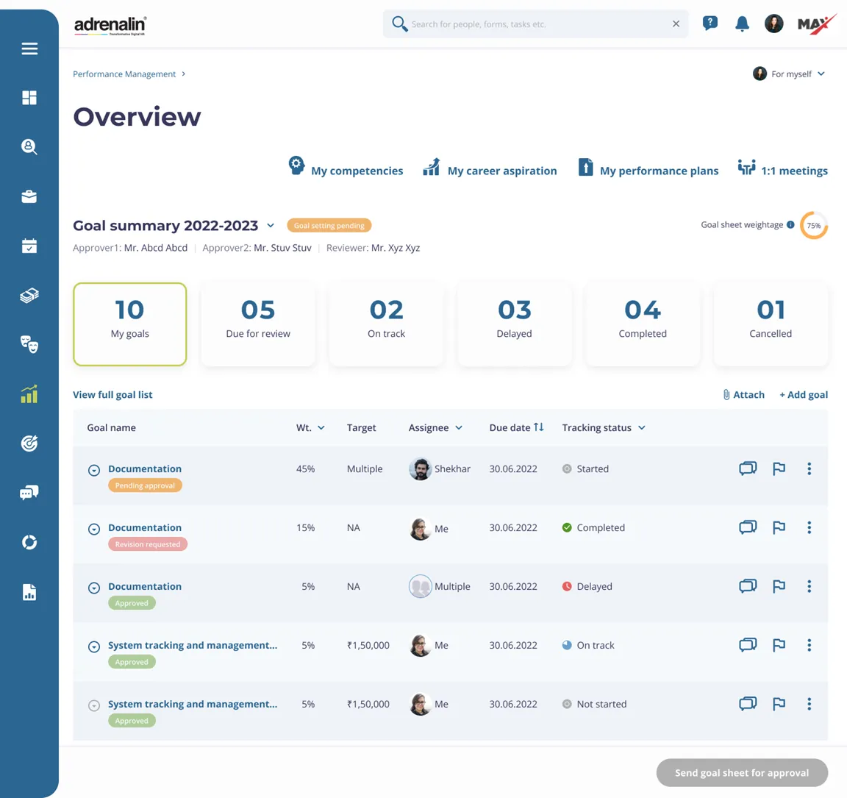
Task: Open My career aspiration
Action: (x=490, y=168)
